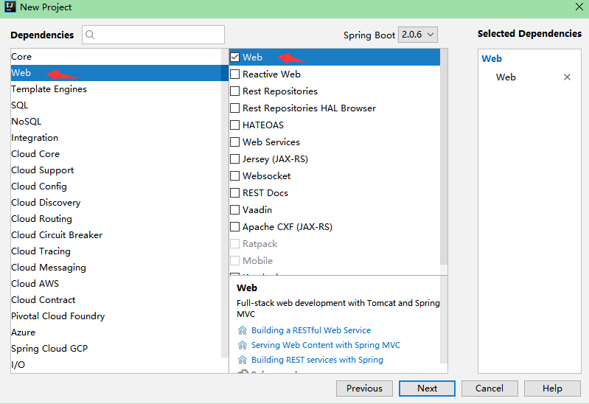
Task: Open the Spring Boot version dropdown
Action: click(x=418, y=35)
